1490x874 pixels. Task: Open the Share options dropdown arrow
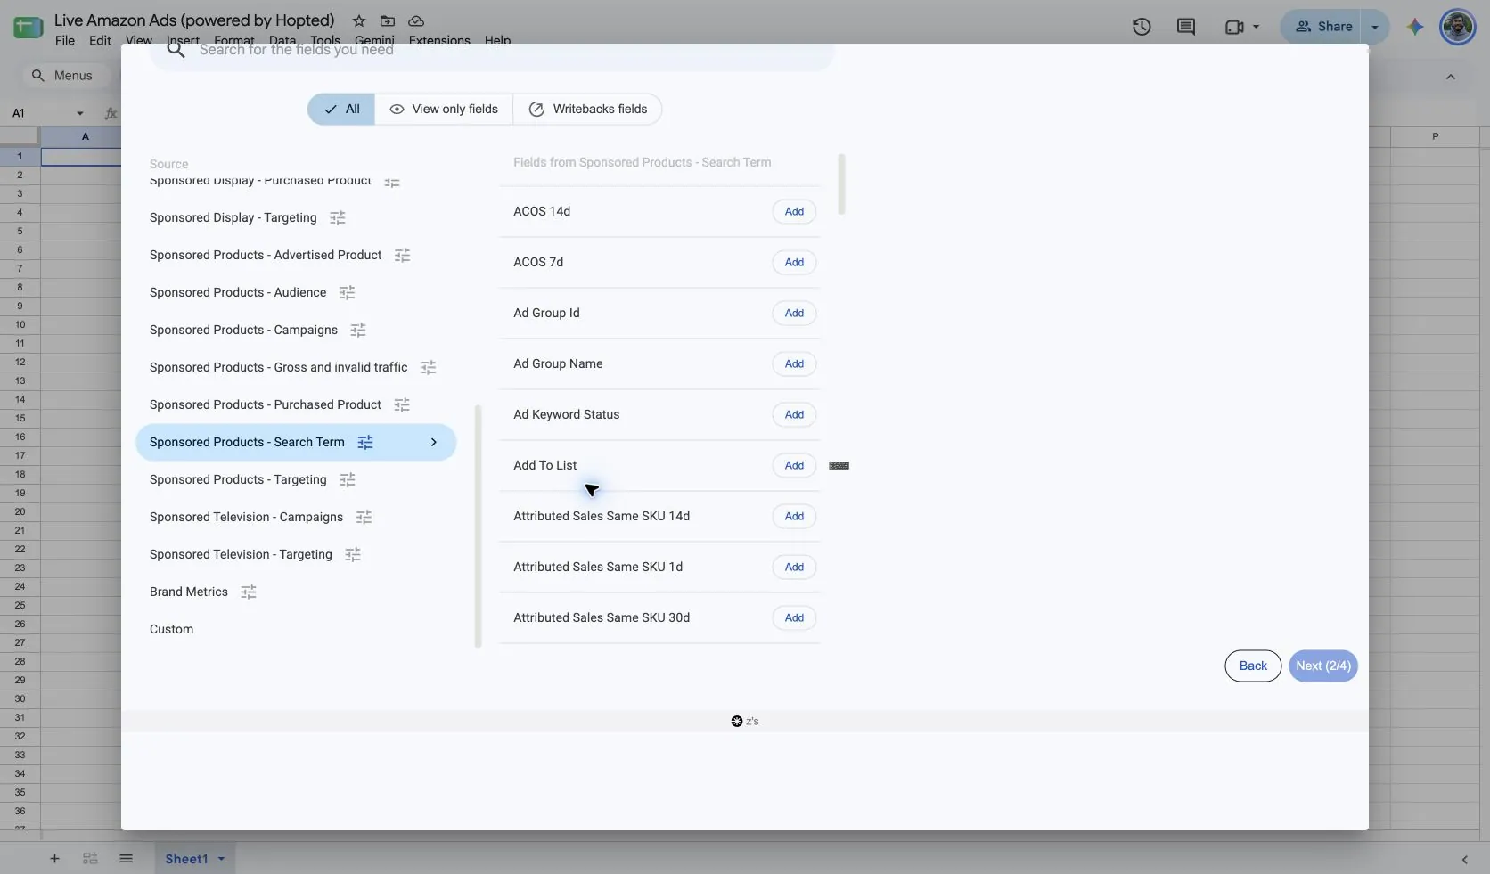pos(1375,27)
